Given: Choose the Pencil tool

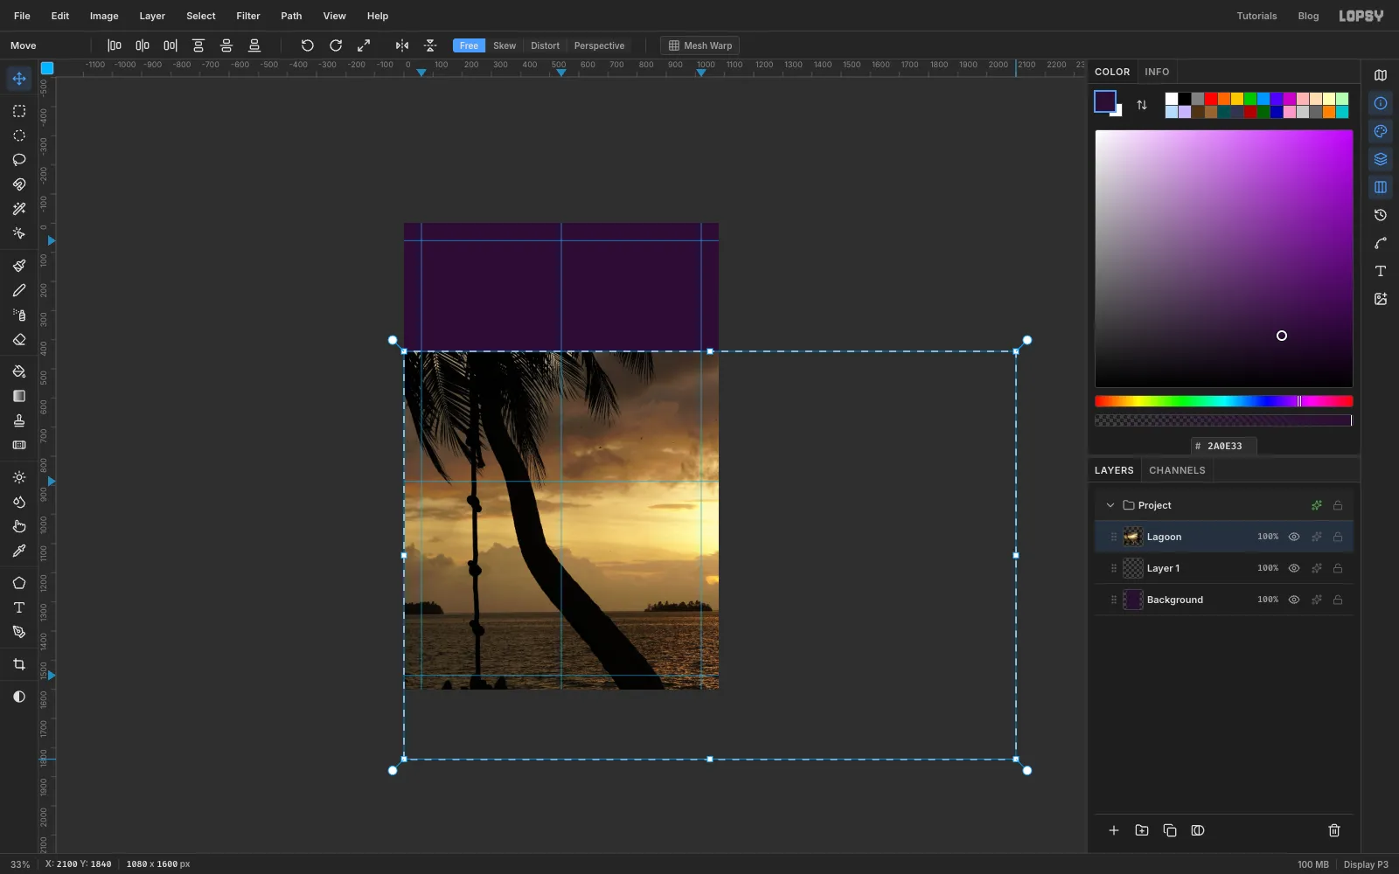Looking at the screenshot, I should pos(19,290).
